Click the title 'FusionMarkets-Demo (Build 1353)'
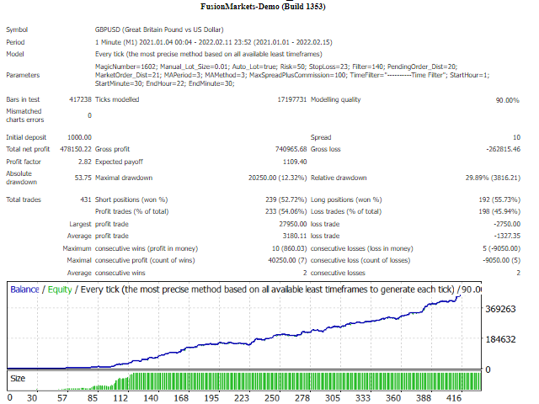The height and width of the screenshot is (404, 539). coord(263,7)
